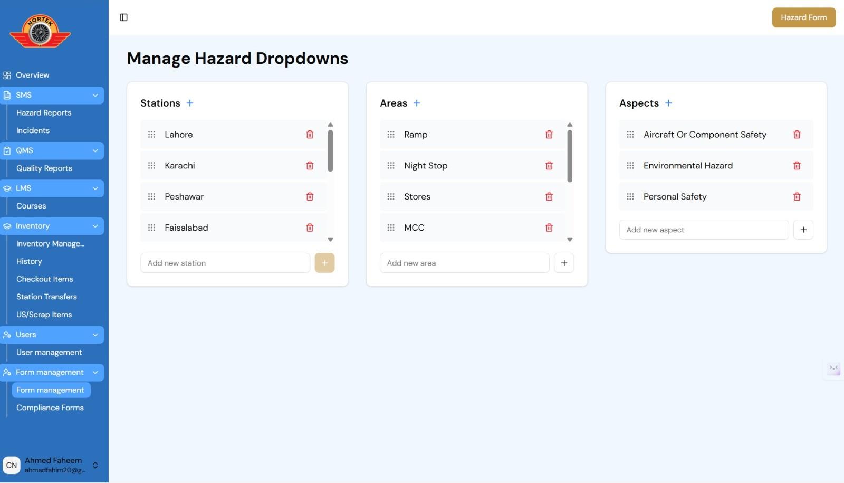Click the plus icon beside Areas heading
Screen dimensions: 844x483
tap(417, 103)
